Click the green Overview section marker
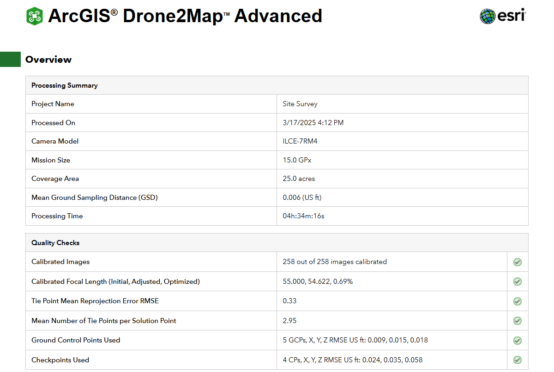 point(10,59)
